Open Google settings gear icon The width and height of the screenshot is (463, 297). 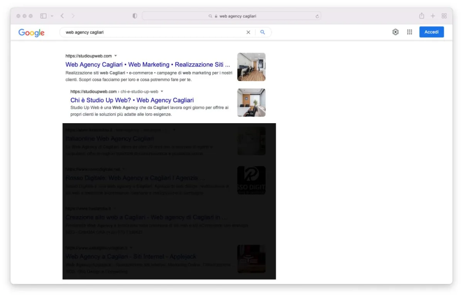click(x=395, y=32)
